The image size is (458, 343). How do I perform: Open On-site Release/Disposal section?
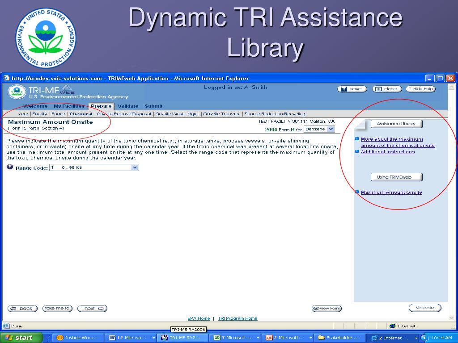(x=124, y=114)
